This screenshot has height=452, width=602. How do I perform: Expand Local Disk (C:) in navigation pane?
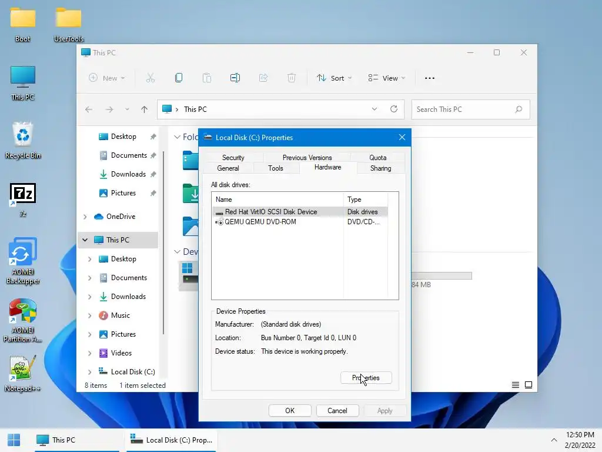[x=89, y=372]
